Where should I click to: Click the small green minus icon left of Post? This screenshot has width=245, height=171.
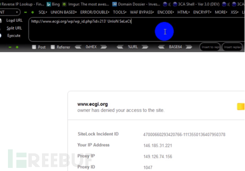[10, 47]
